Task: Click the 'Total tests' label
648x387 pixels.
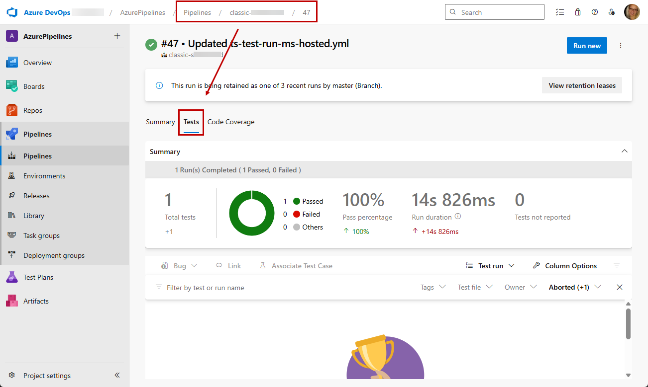Action: 180,217
